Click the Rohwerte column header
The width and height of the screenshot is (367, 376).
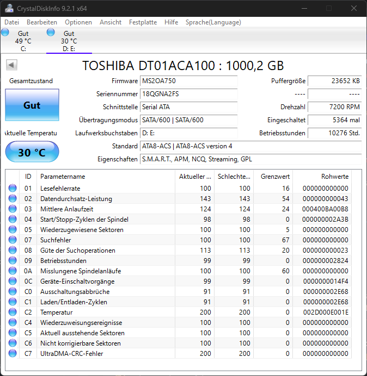(322, 177)
